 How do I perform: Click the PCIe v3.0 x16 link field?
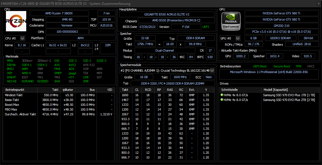[x=282, y=32]
